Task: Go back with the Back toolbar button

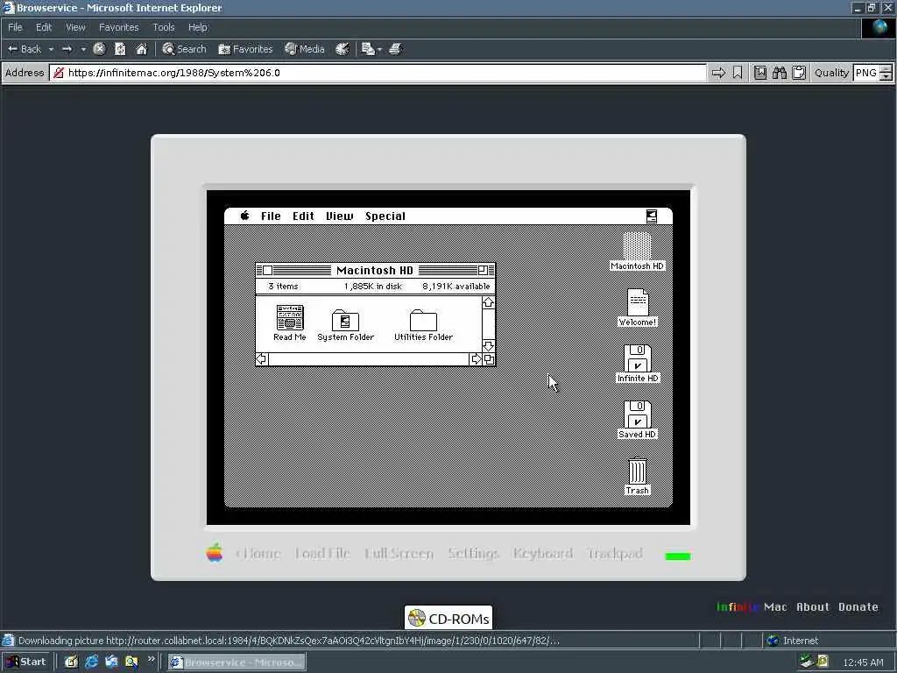Action: (x=24, y=49)
